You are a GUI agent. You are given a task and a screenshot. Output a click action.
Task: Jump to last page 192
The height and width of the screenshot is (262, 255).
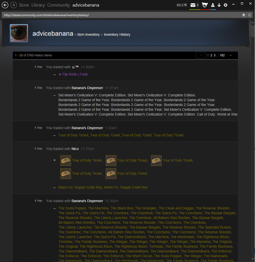pos(222,55)
